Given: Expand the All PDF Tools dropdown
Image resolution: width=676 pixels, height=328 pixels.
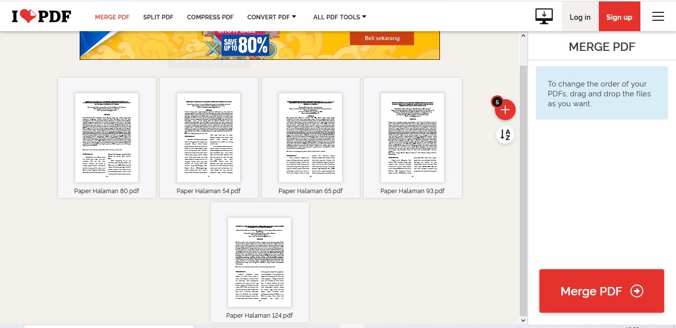Looking at the screenshot, I should click(340, 17).
